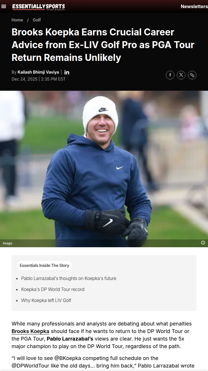Go to Home breadcrumb

click(x=17, y=20)
